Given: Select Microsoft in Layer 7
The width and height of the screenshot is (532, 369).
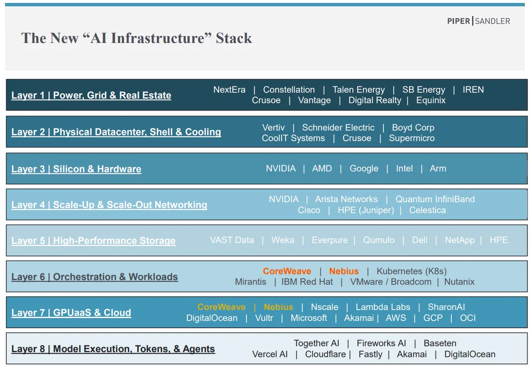Looking at the screenshot, I should click(x=309, y=318).
